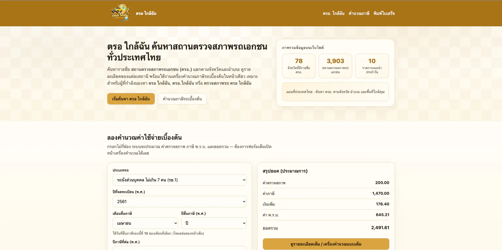The width and height of the screenshot is (502, 250).
Task: Expand the ปีที่จดทะเบียน year dropdown showing 2561
Action: pyautogui.click(x=180, y=202)
